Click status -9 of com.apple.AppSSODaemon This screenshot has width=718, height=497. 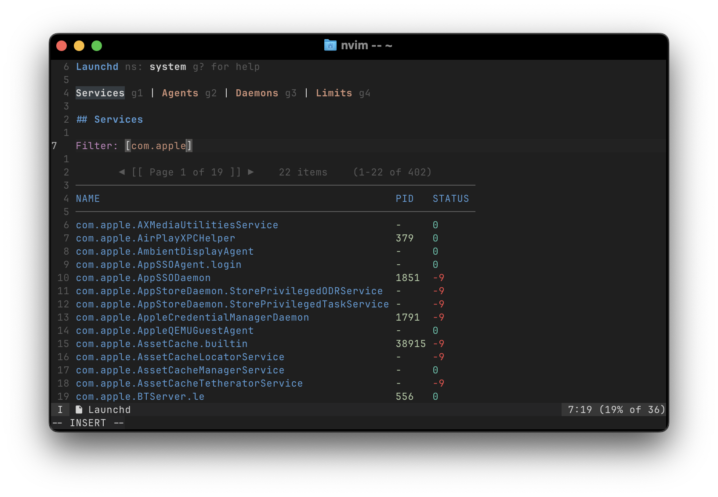point(439,278)
